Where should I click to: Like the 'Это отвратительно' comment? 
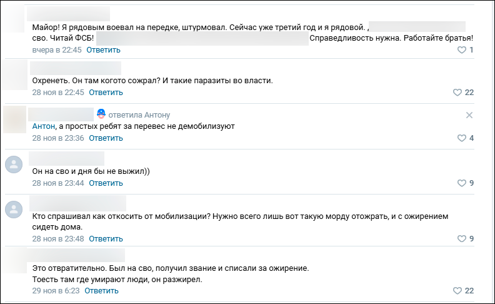click(457, 291)
